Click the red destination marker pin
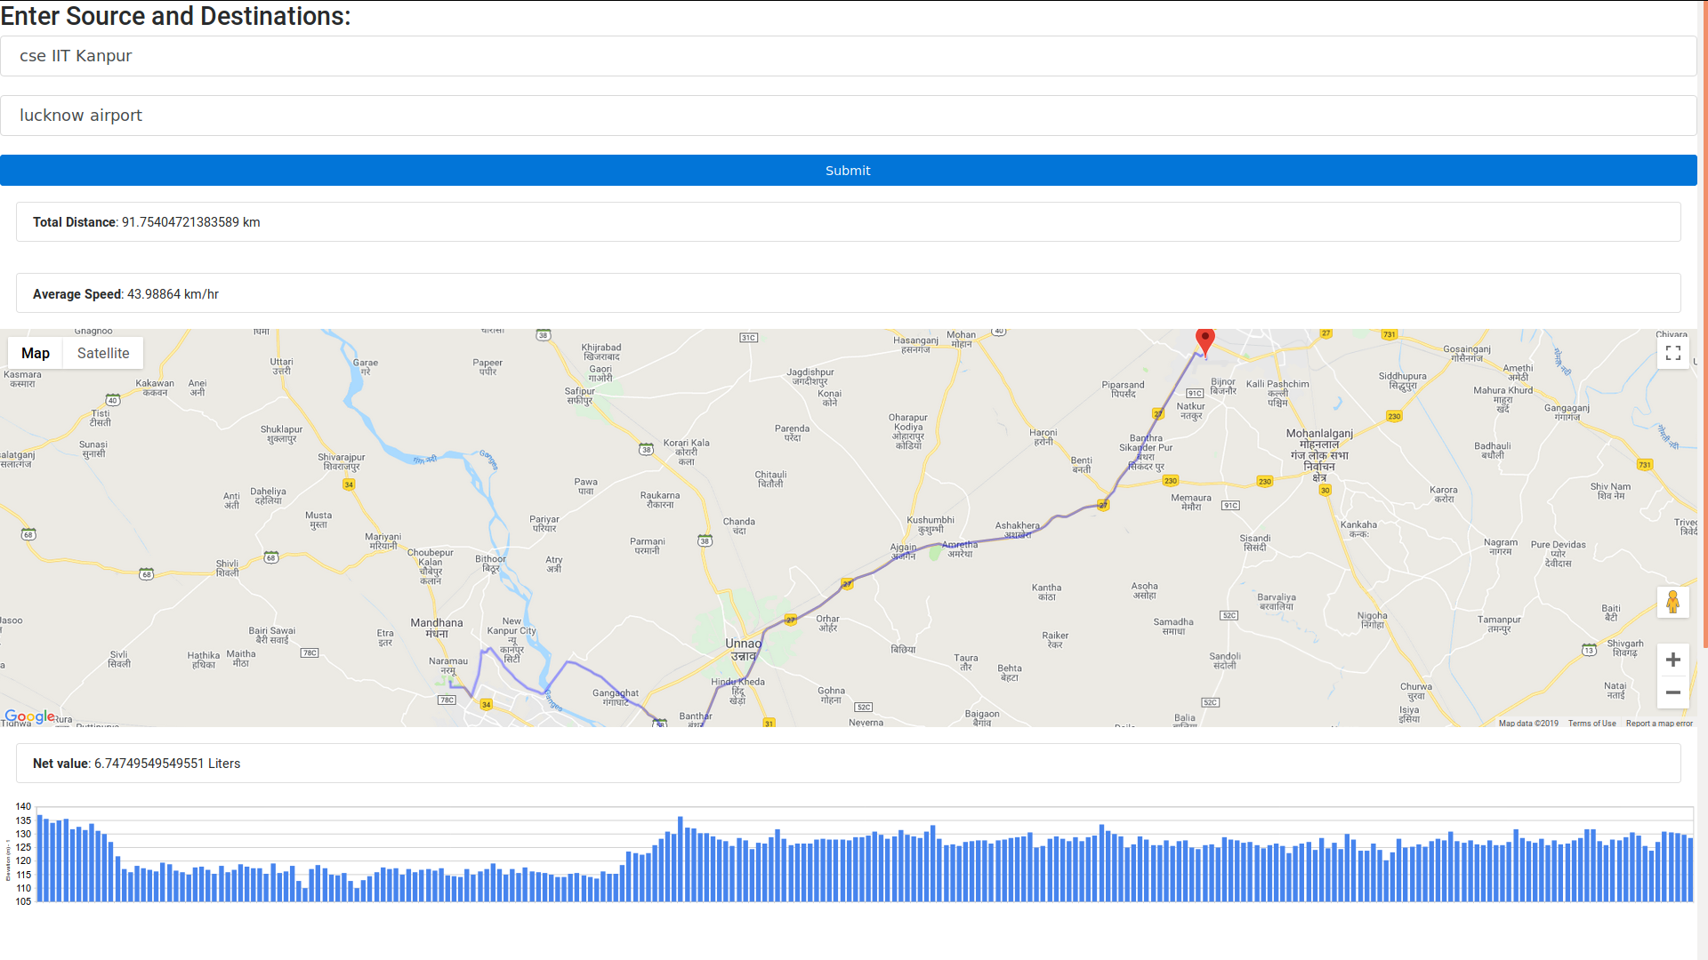Image resolution: width=1708 pixels, height=960 pixels. [1205, 340]
